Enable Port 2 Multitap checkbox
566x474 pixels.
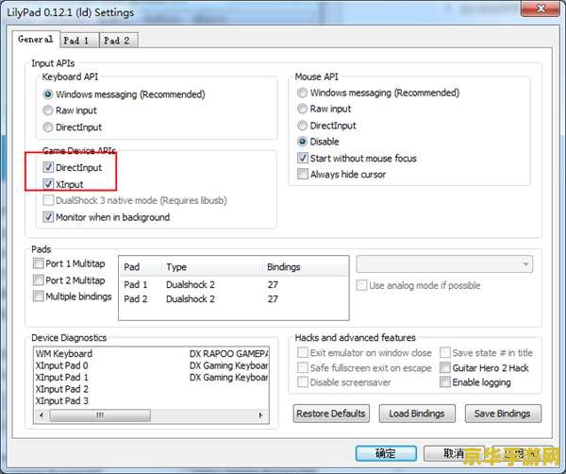coord(39,280)
